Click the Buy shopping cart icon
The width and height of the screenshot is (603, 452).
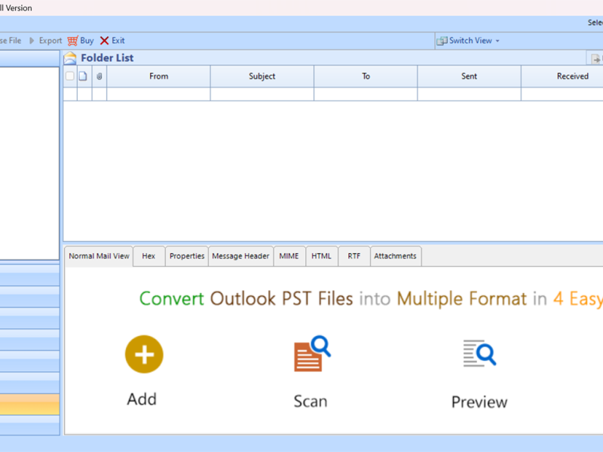(72, 41)
